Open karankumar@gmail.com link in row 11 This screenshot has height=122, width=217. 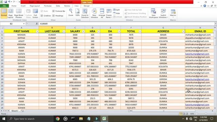(x=197, y=54)
